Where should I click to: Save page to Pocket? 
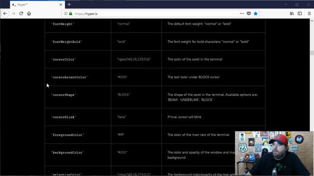[x=249, y=14]
